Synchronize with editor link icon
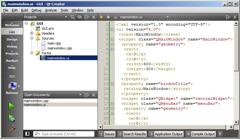The height and width of the screenshot is (139, 240). [80, 17]
